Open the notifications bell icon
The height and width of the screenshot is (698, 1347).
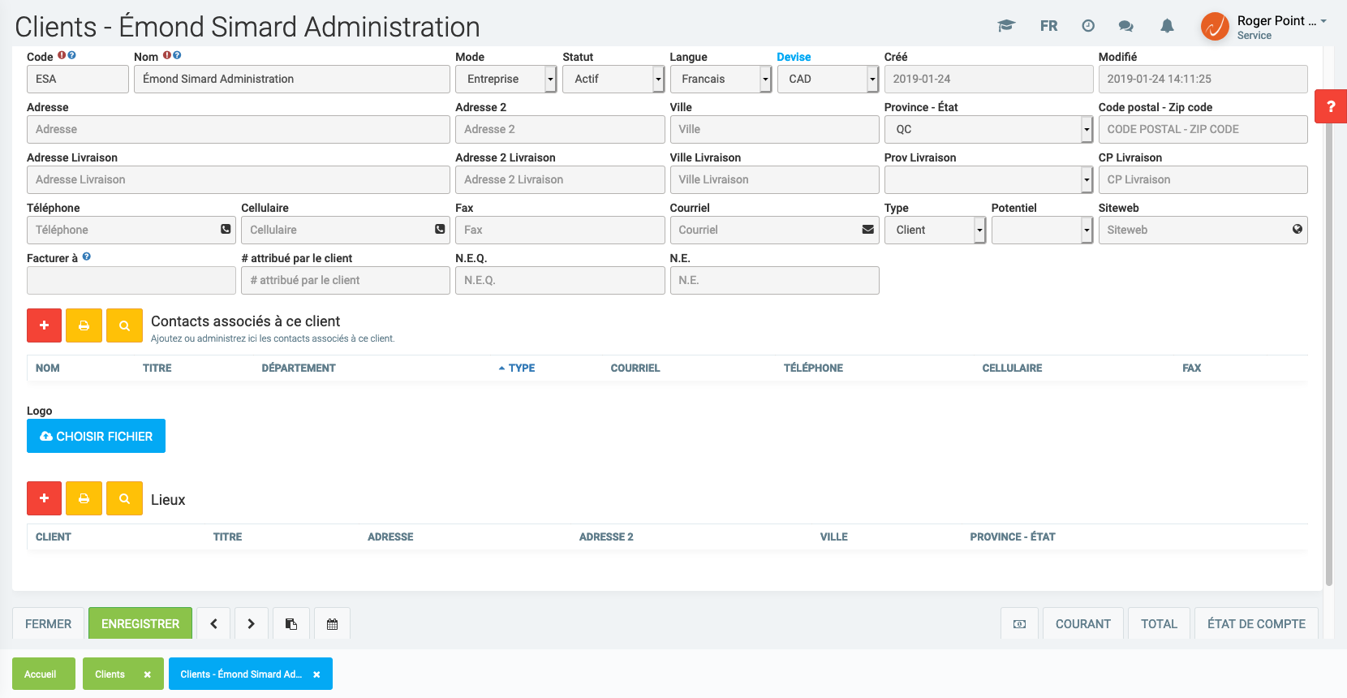pos(1167,26)
